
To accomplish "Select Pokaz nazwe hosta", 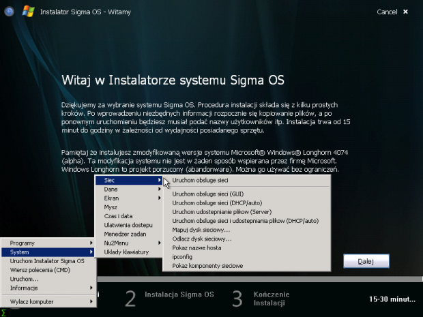I will (246, 247).
